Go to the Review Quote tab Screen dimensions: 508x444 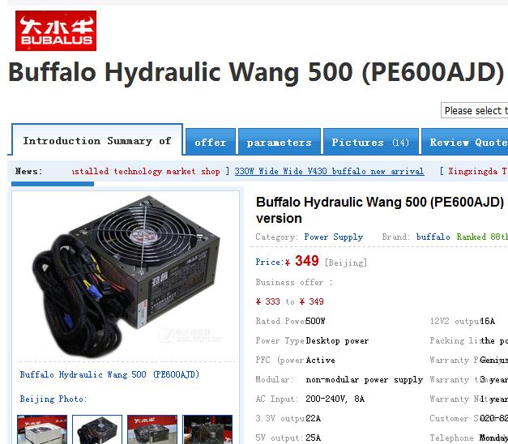(x=464, y=142)
